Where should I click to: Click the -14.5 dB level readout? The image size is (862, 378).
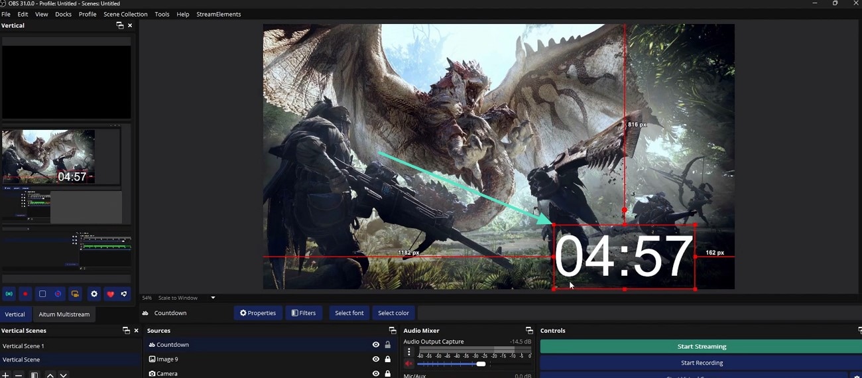click(x=519, y=342)
